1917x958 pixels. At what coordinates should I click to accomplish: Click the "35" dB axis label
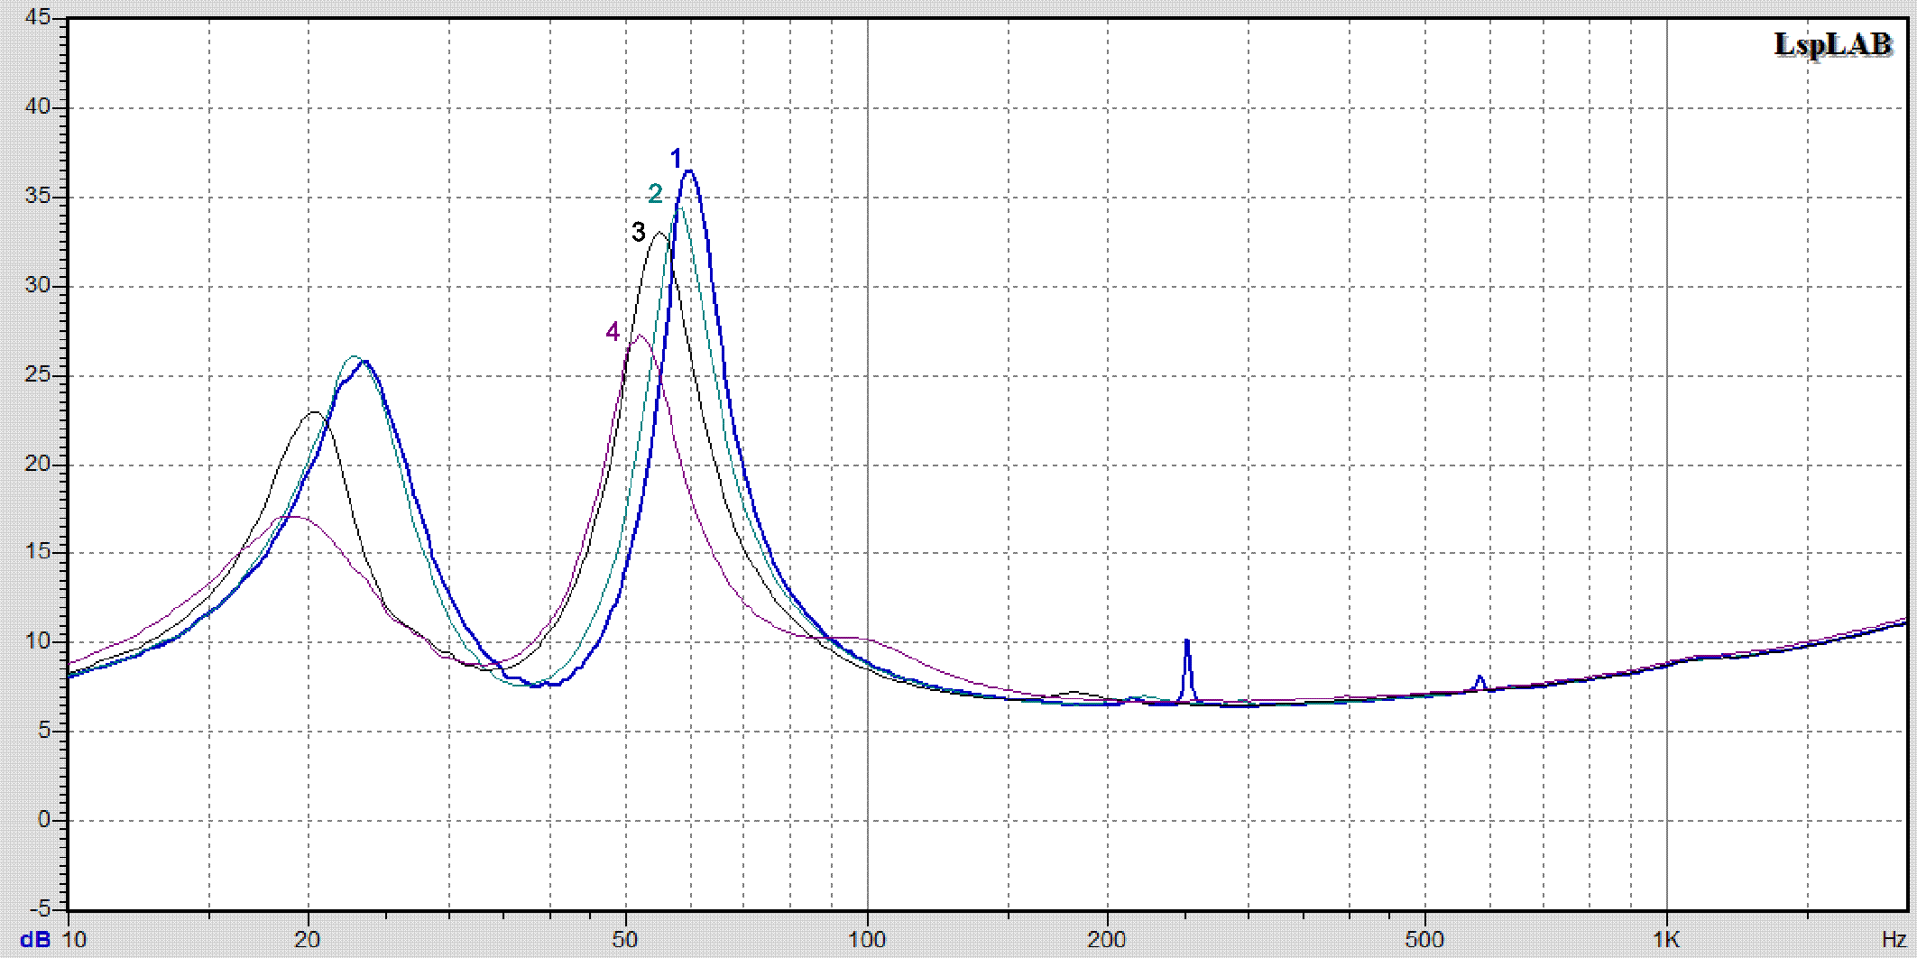(38, 196)
